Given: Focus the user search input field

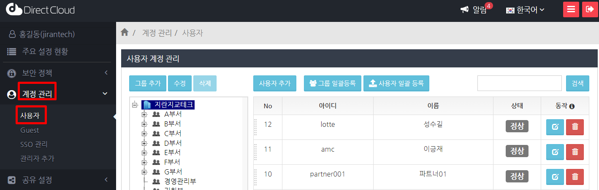Looking at the screenshot, I should click(x=520, y=83).
